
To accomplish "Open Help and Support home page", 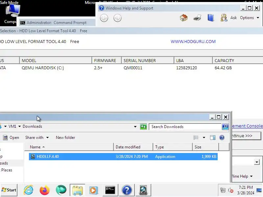I will tap(184, 18).
